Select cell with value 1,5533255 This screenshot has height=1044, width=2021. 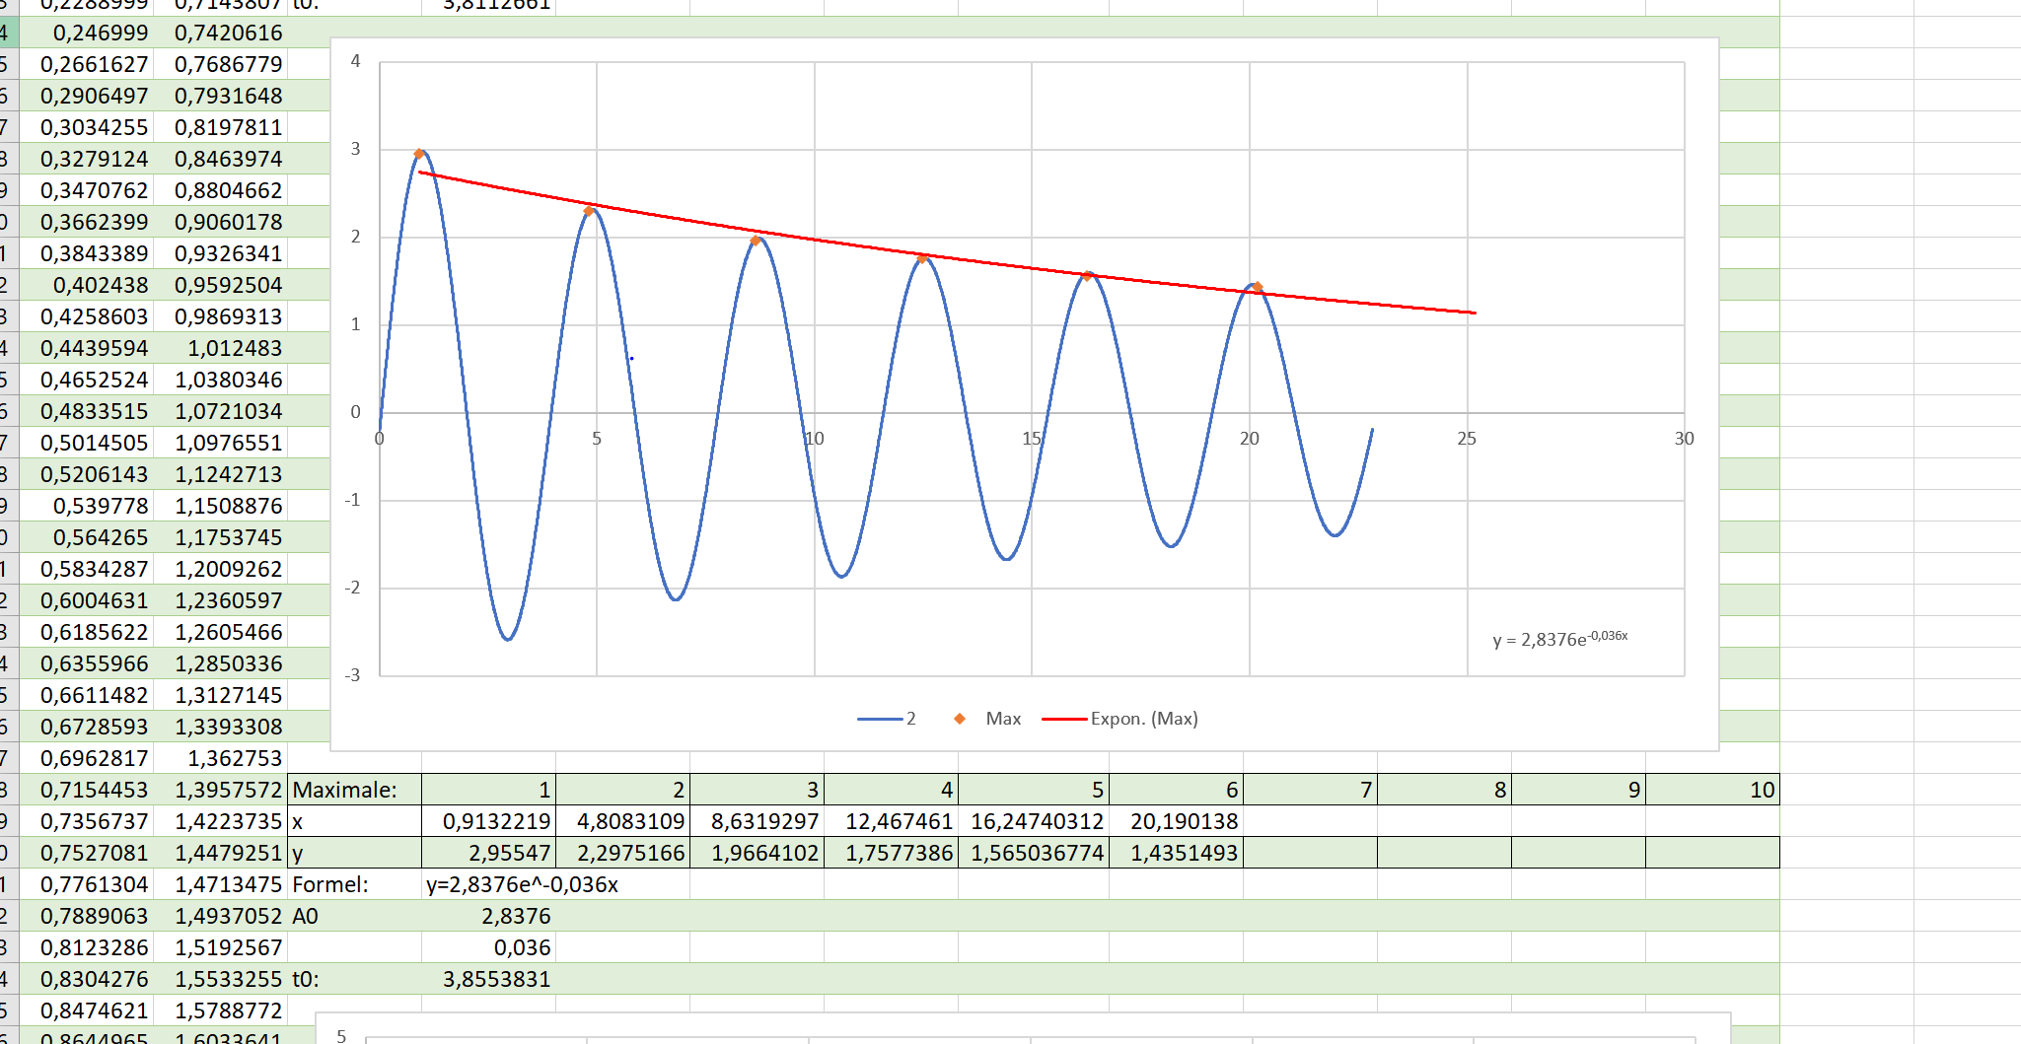tap(220, 979)
